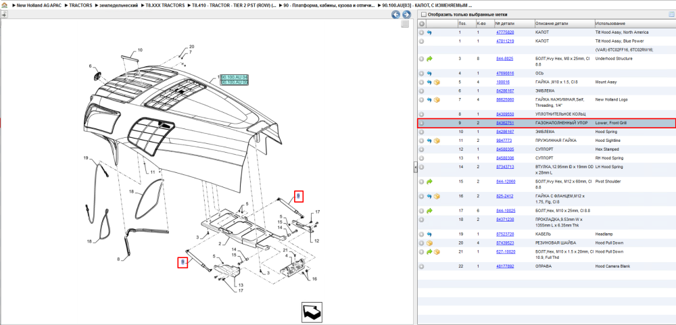Open 'T8.XXX TRACTORS' breadcrumb
This screenshot has width=676, height=325.
click(x=165, y=5)
